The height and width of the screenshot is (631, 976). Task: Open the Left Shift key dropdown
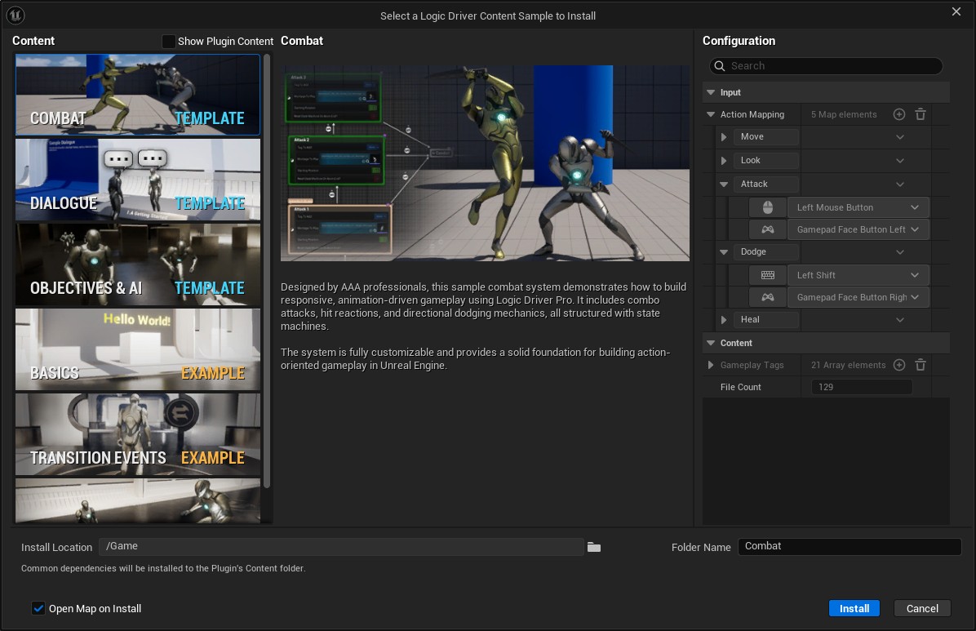[x=857, y=275]
